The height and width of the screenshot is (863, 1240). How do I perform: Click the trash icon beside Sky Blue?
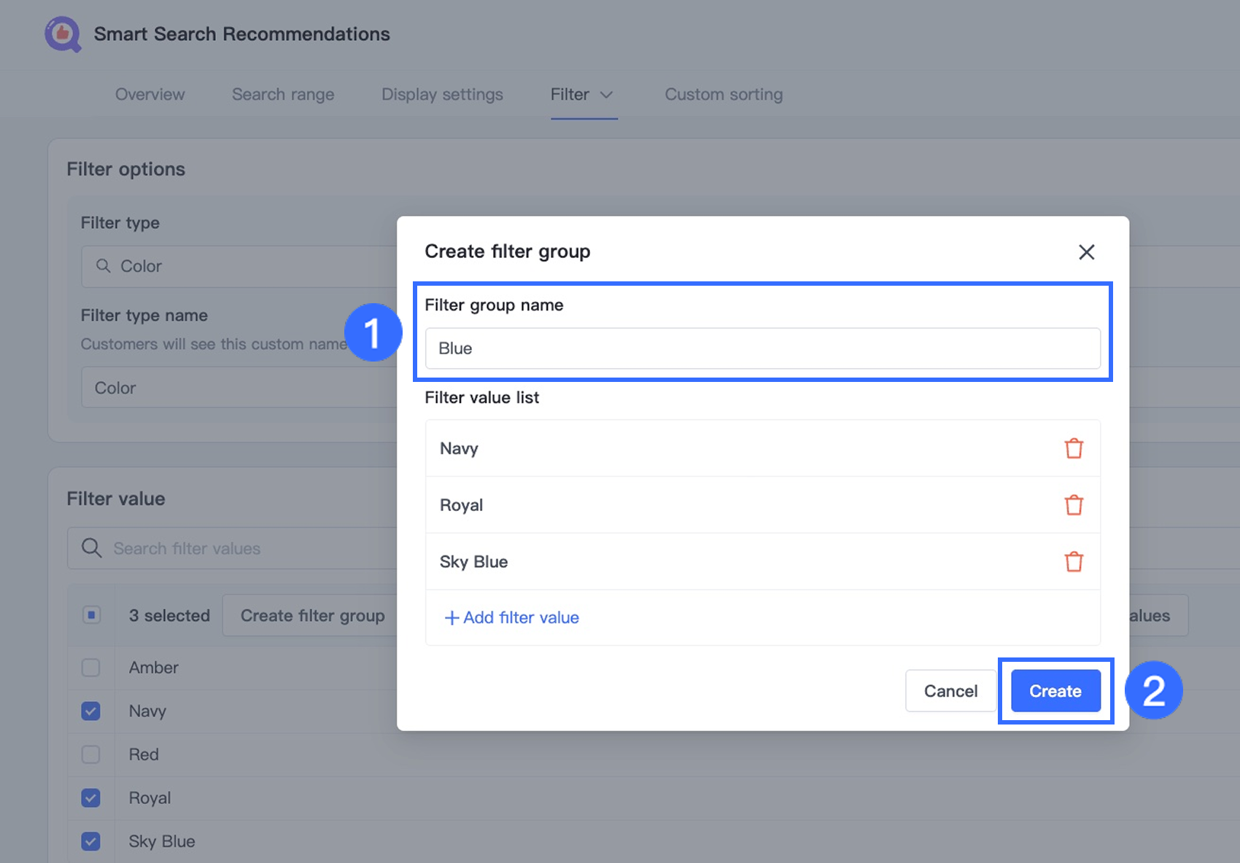[1073, 562]
